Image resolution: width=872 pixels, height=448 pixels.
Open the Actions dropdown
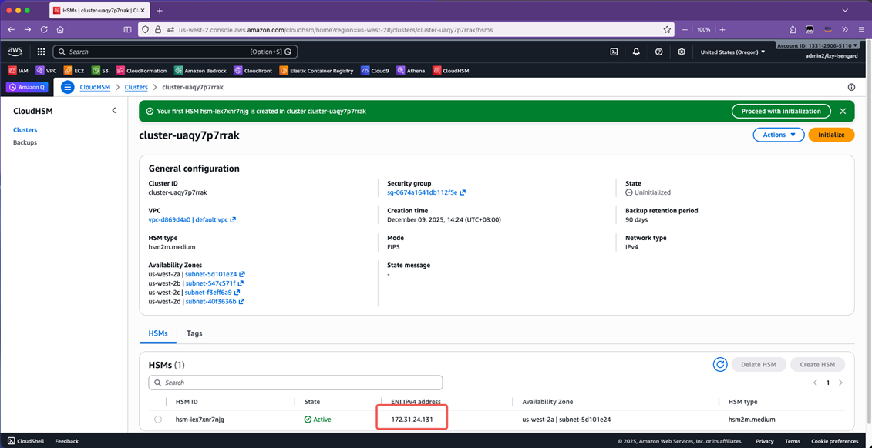point(778,135)
